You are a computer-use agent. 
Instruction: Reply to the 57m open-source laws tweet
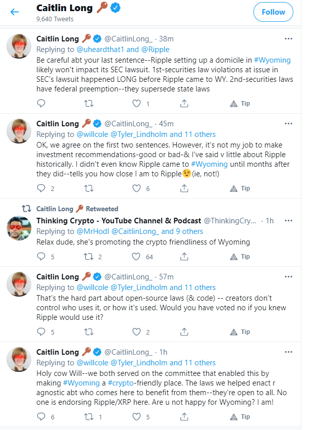pos(41,332)
